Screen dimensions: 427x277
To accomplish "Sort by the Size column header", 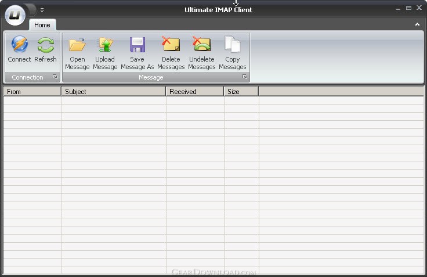I will (241, 92).
